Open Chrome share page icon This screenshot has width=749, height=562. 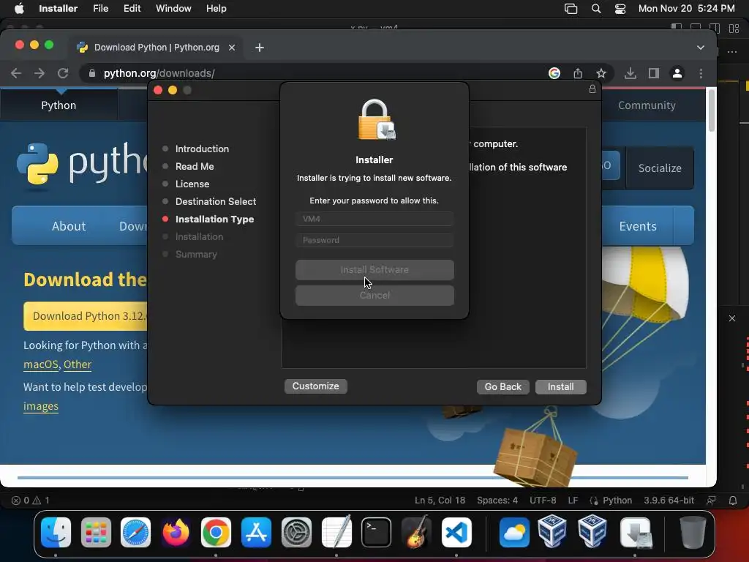tap(578, 73)
